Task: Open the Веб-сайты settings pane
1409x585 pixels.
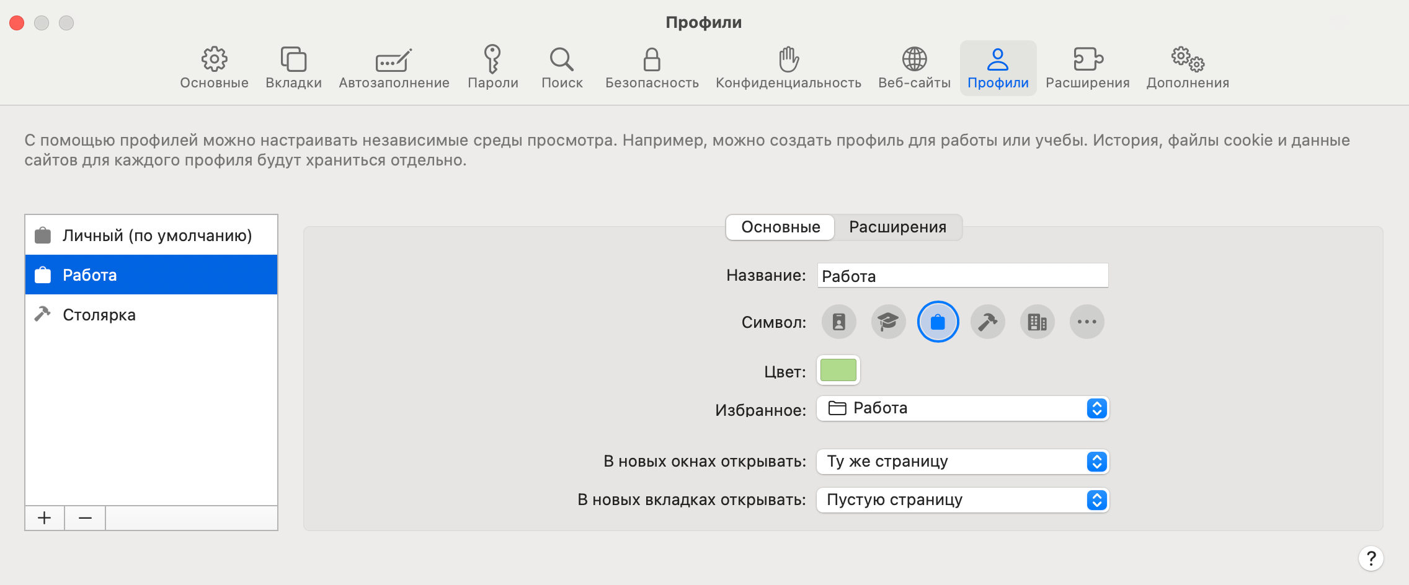Action: tap(914, 68)
